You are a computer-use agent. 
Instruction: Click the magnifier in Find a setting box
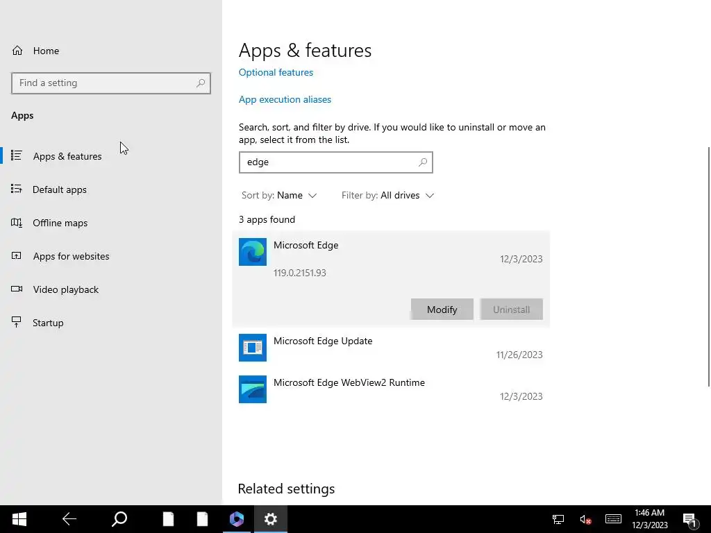point(201,83)
